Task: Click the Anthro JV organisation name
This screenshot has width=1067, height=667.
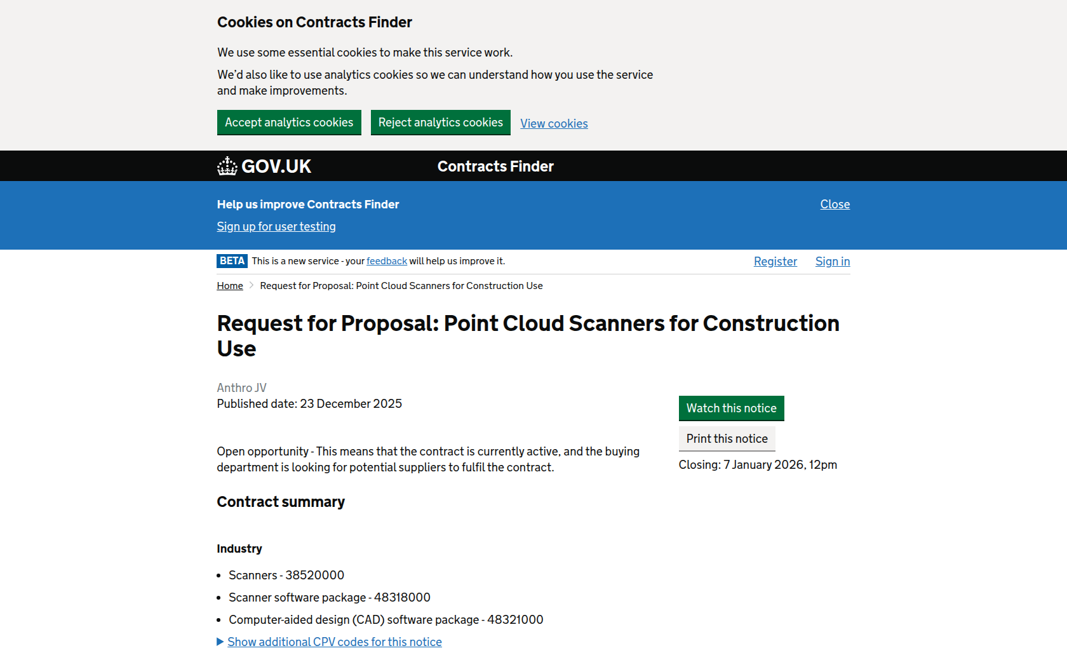Action: pos(241,388)
